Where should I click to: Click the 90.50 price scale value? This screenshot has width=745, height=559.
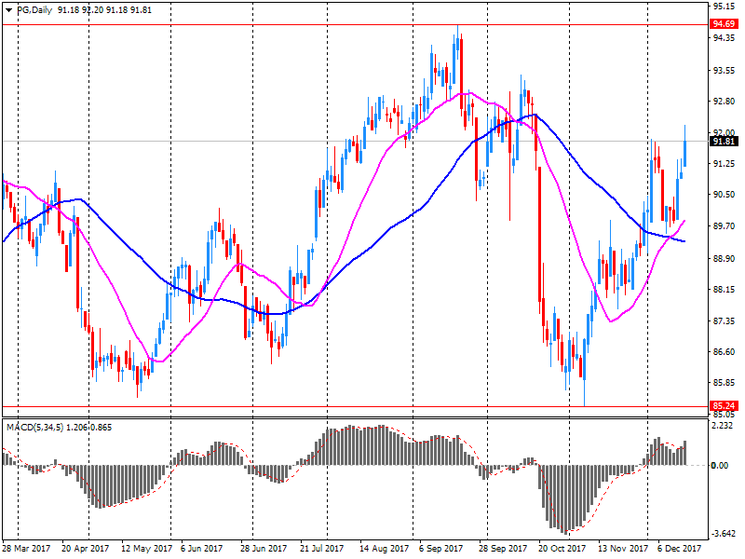click(x=724, y=195)
